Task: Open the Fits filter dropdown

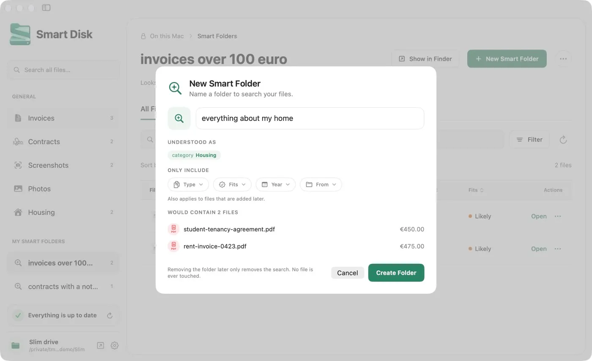Action: [x=232, y=184]
